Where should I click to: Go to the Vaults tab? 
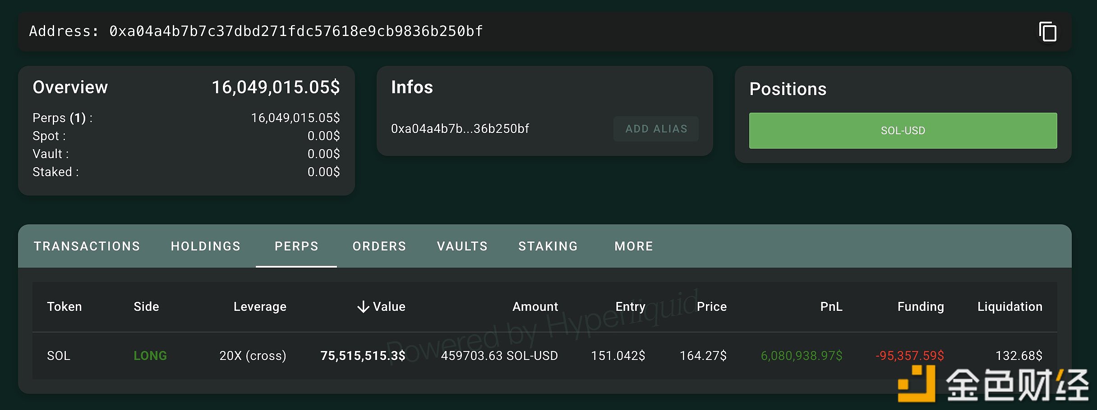point(462,246)
